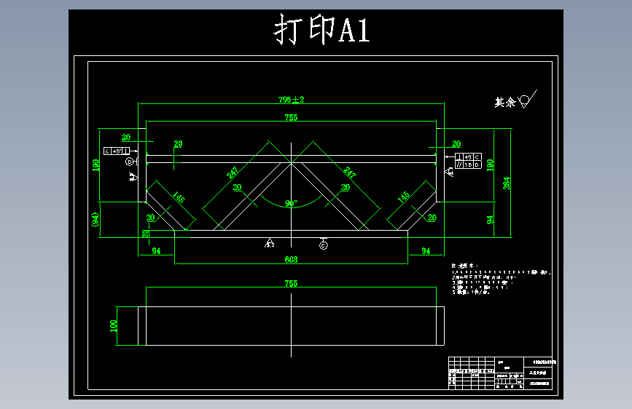Select the 100 height dimension of side view

coord(114,325)
